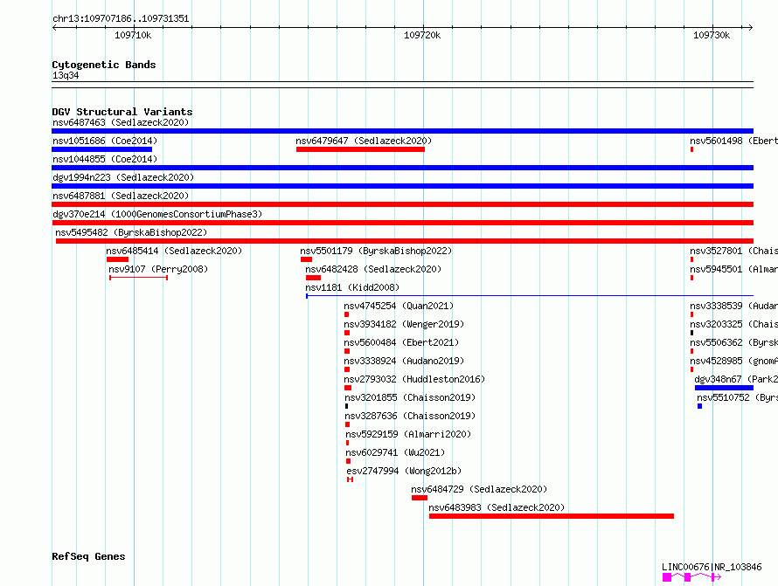Click the nsv6487463 (Sedlazeck2020) variant label
Viewport: 778px width, 586px height.
click(x=121, y=122)
